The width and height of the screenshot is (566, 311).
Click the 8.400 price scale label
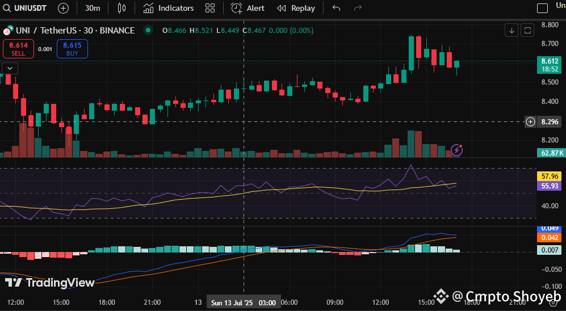pos(550,102)
